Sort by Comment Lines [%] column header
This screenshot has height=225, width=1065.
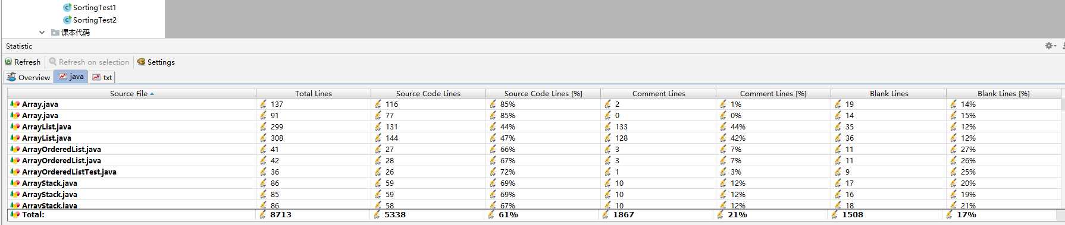pyautogui.click(x=773, y=93)
